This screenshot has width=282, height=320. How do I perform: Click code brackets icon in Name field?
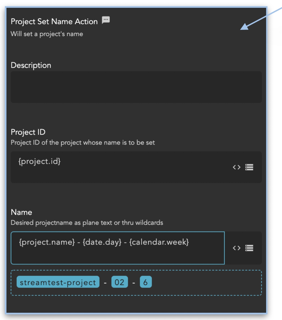[x=237, y=248]
